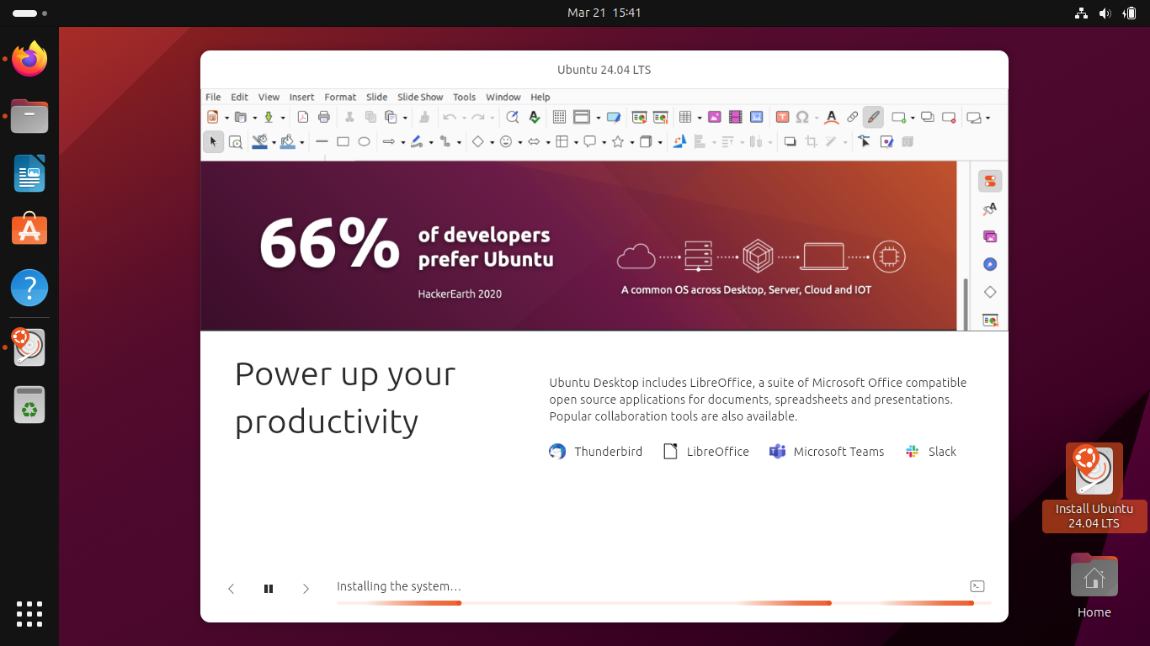Pause the installer slideshow
1150x646 pixels.
coord(269,589)
